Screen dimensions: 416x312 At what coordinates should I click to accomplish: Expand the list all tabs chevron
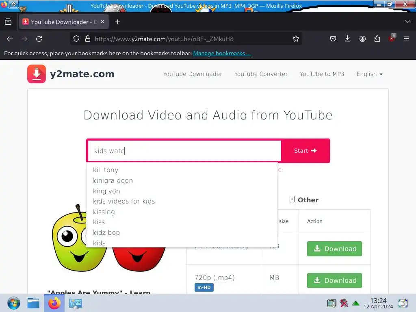(408, 22)
